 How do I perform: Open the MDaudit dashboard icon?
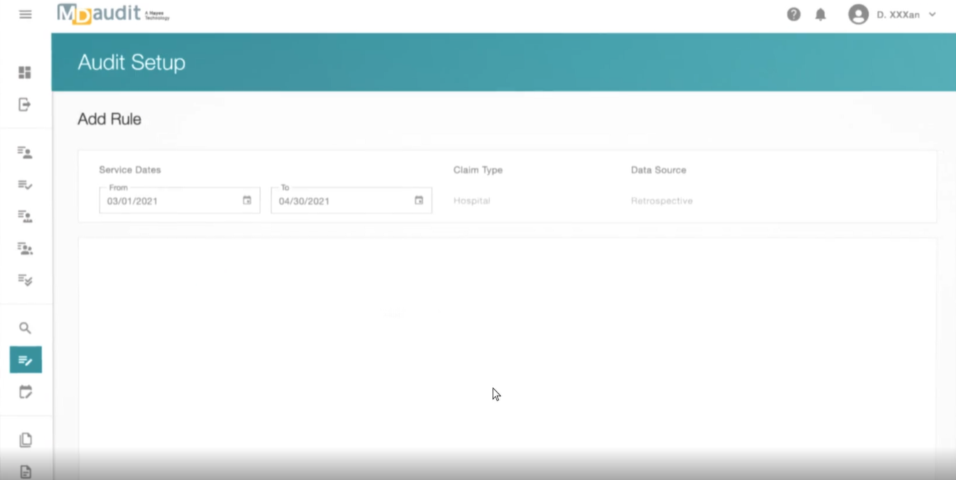pyautogui.click(x=25, y=72)
